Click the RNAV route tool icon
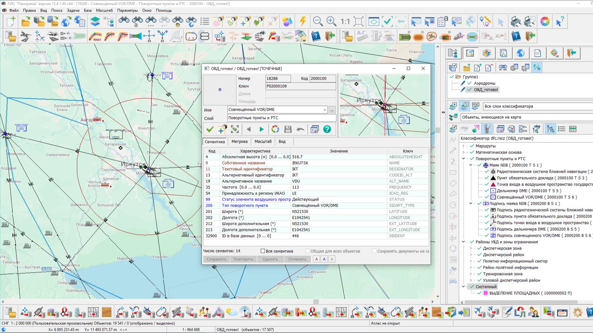593x333 pixels. point(95,36)
